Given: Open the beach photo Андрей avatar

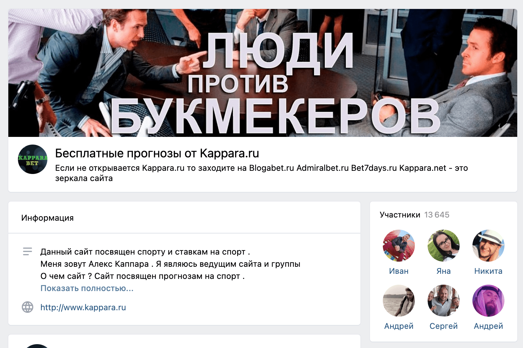Looking at the screenshot, I should 399,301.
